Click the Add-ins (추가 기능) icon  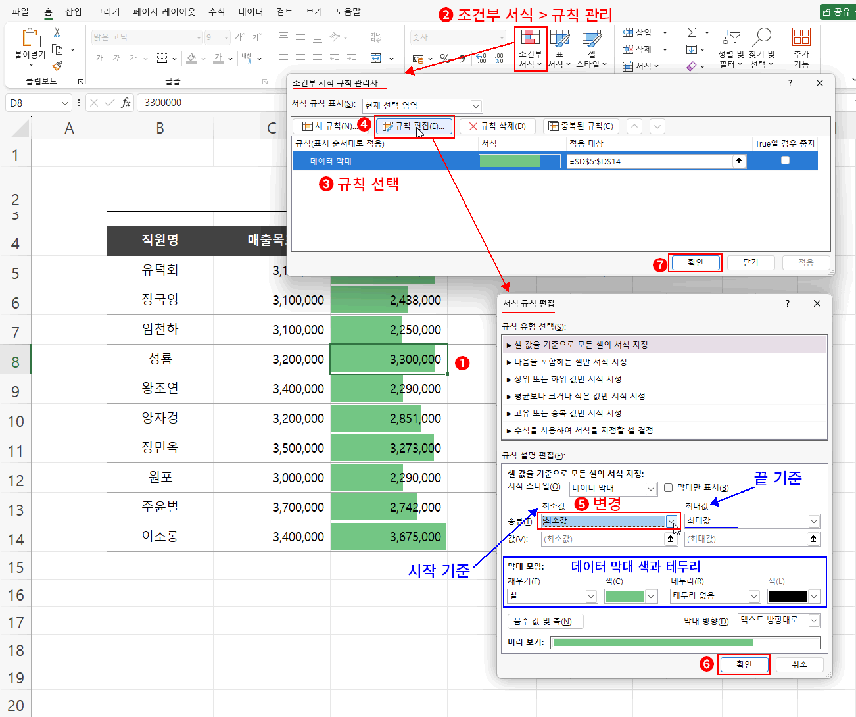tap(801, 37)
